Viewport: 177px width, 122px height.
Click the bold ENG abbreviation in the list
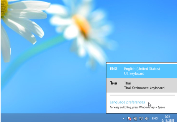(x=114, y=69)
